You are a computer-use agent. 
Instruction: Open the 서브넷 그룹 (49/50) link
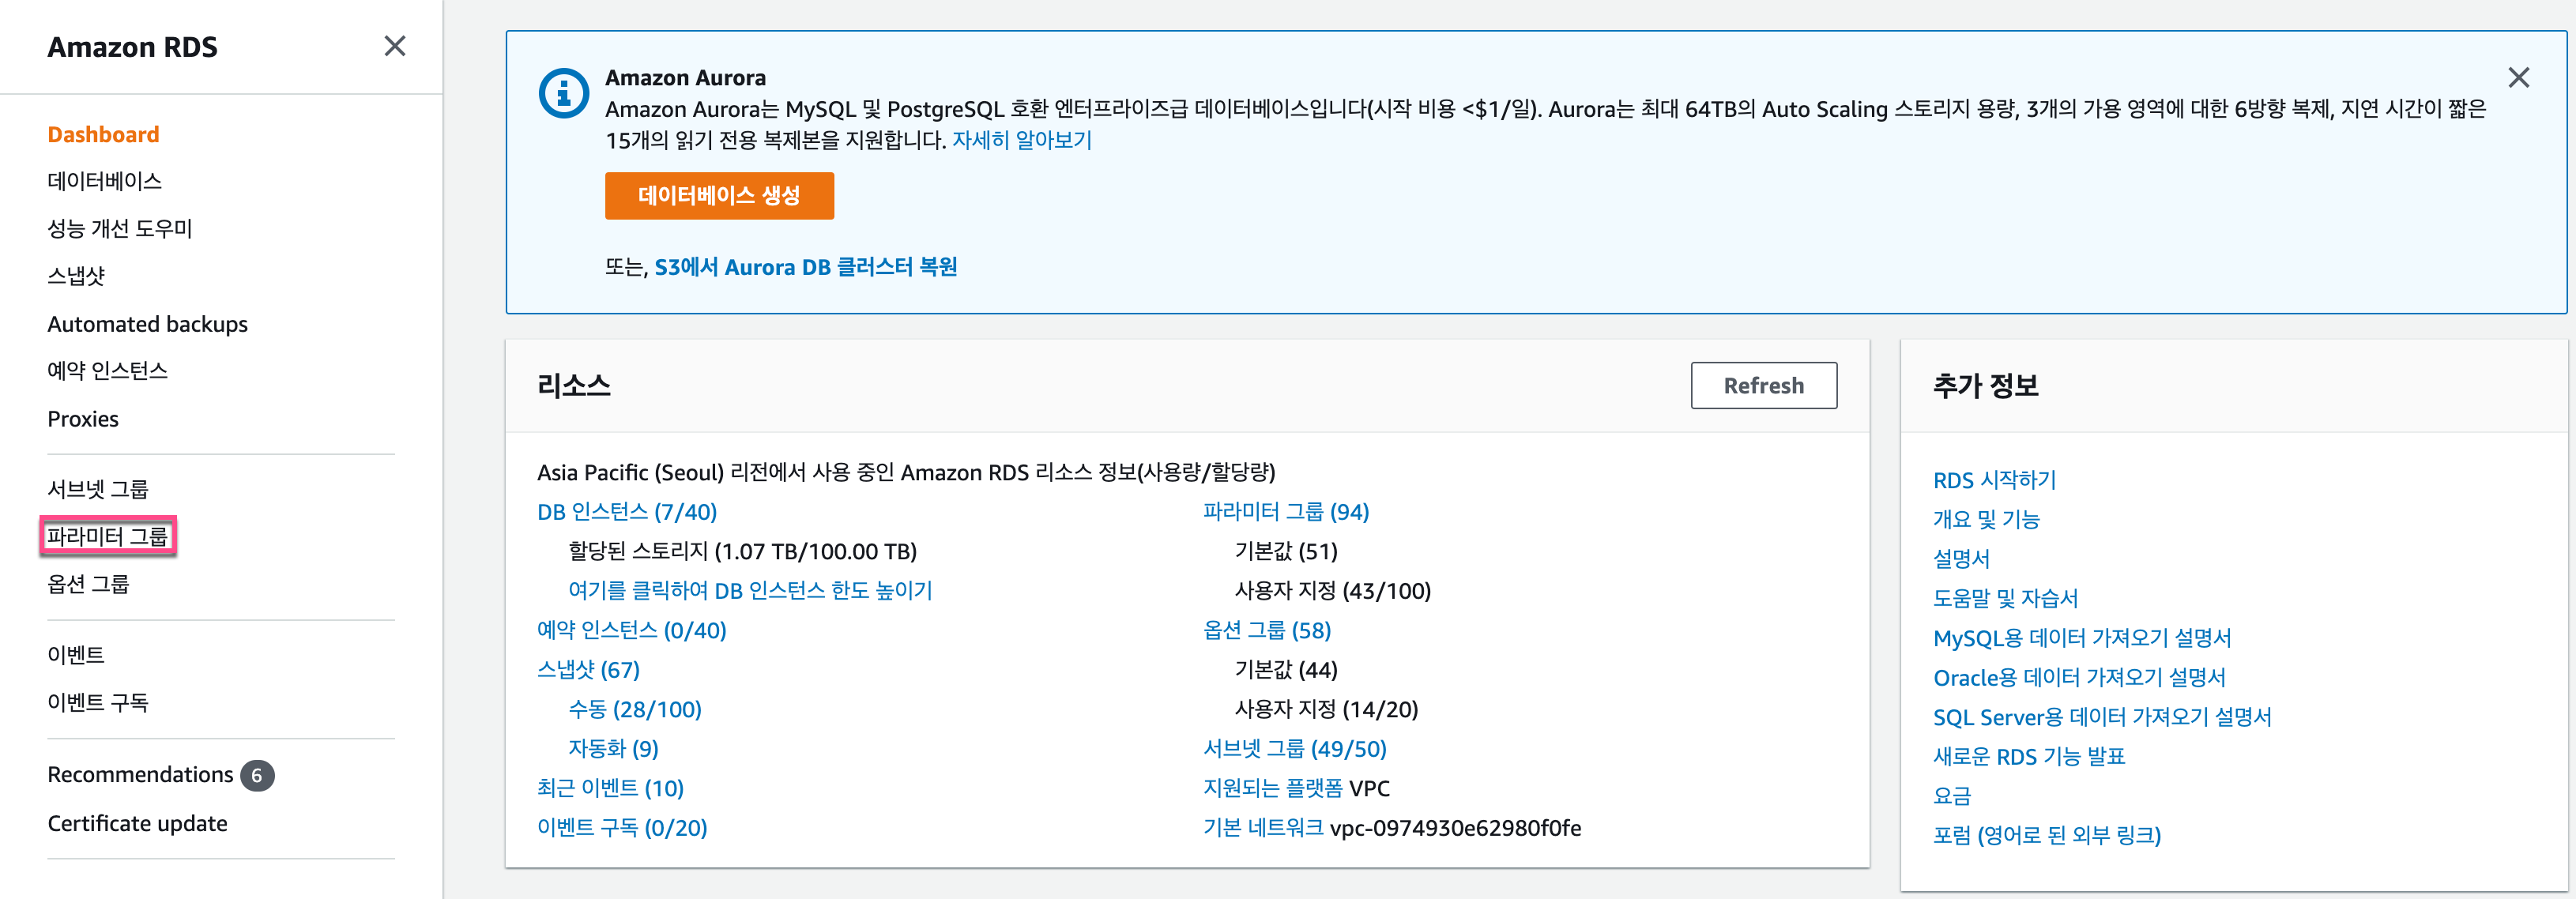point(1294,749)
